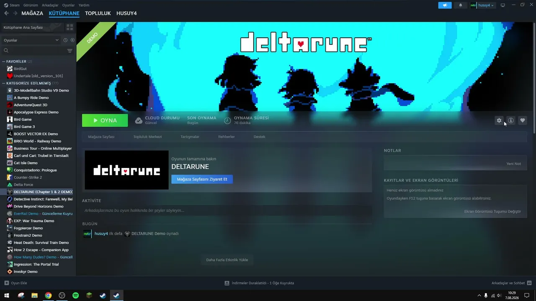Click Ekran Görüntüsü Tuşumu Değiştir

pyautogui.click(x=492, y=212)
